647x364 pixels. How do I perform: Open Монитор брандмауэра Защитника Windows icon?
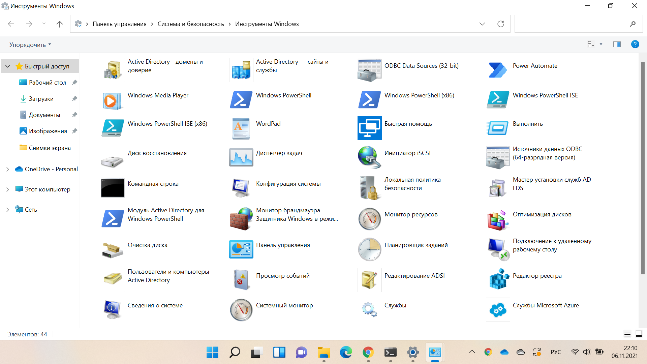241,219
